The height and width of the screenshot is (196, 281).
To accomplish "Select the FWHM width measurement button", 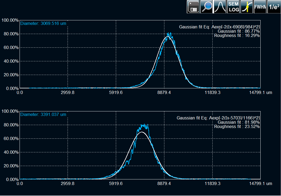I will coord(260,7).
